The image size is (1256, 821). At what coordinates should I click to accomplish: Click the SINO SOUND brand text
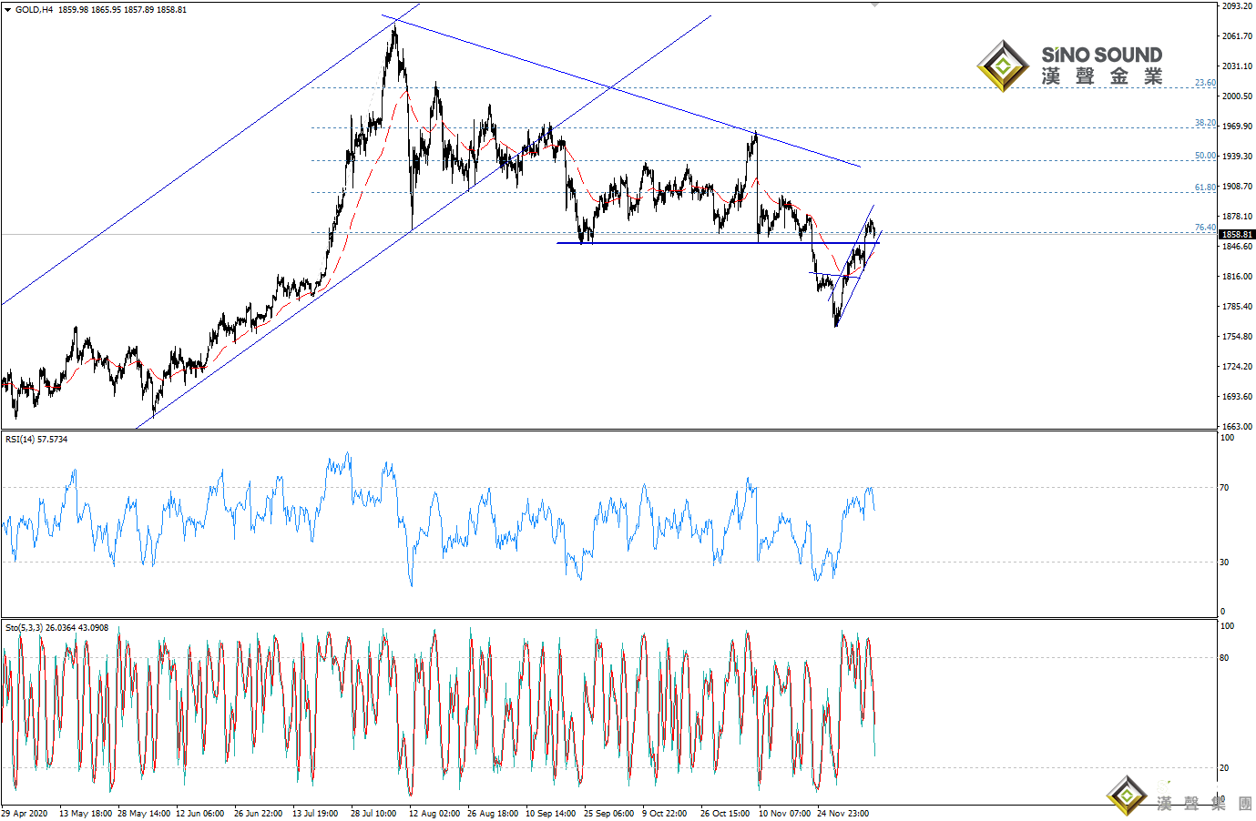1102,55
